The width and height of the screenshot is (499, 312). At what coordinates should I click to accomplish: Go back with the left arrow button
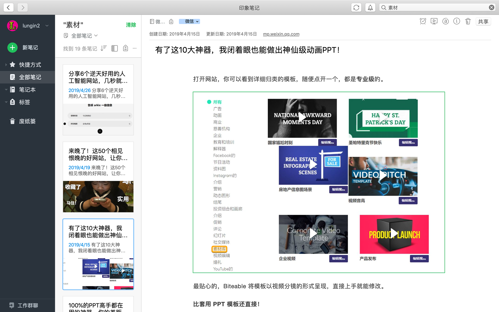8,8
